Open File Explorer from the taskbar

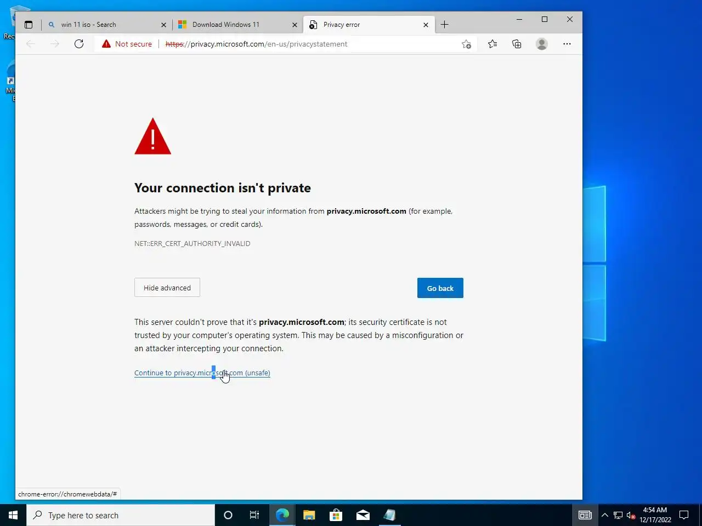[x=309, y=515]
